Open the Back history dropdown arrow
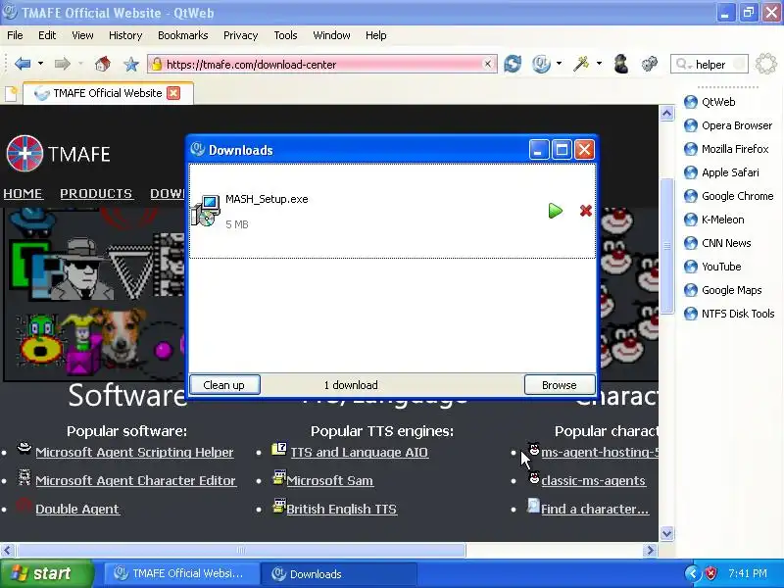Screen dimensions: 784x588 (x=40, y=64)
